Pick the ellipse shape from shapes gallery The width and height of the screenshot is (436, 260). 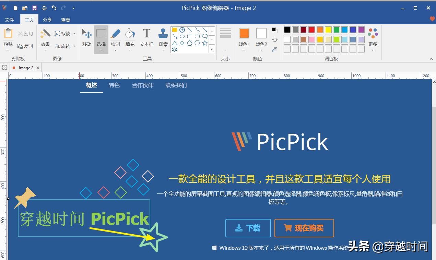pyautogui.click(x=182, y=36)
